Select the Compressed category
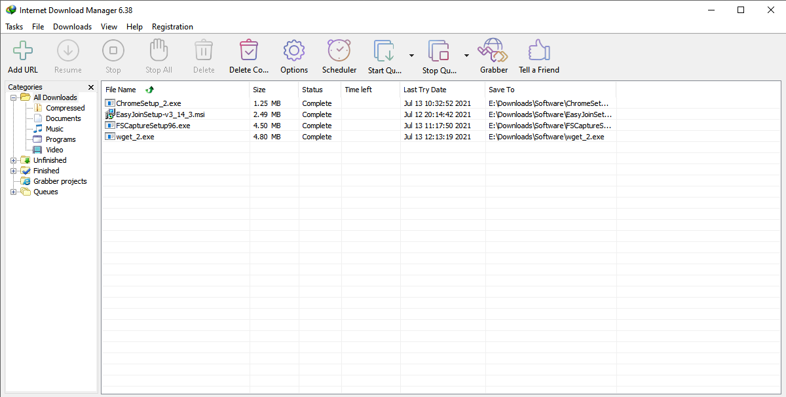 click(65, 108)
